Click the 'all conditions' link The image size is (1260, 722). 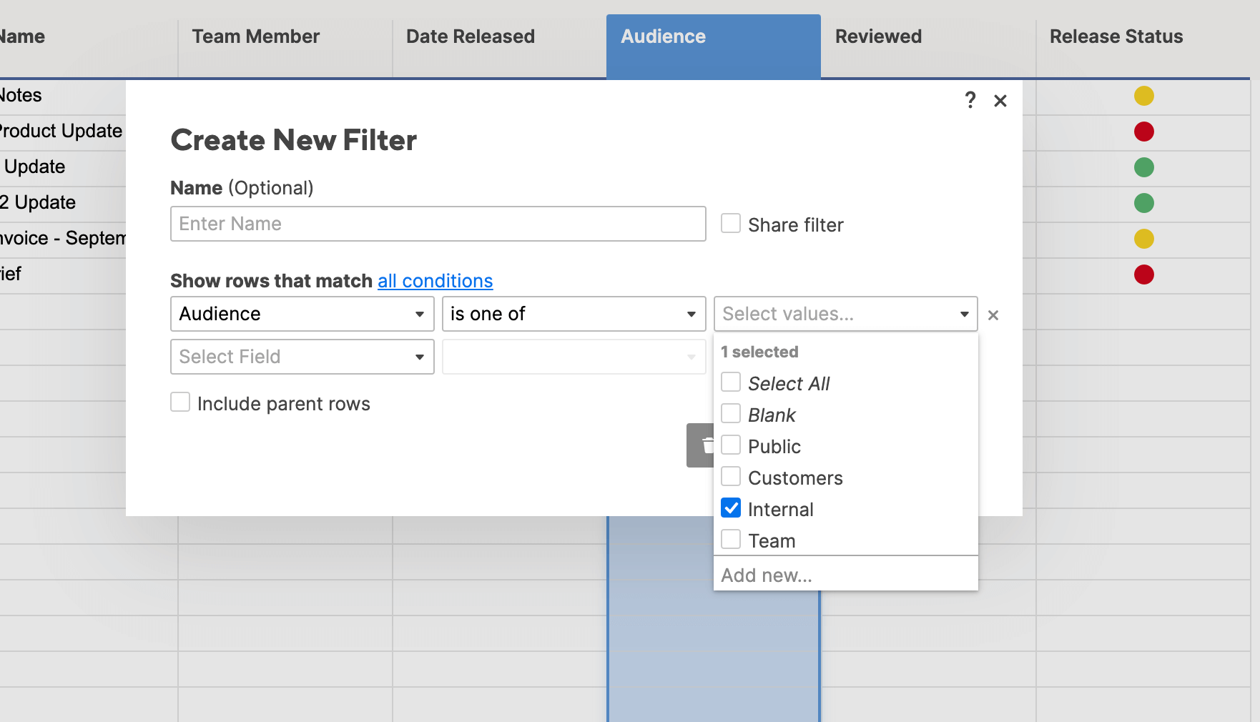tap(435, 281)
